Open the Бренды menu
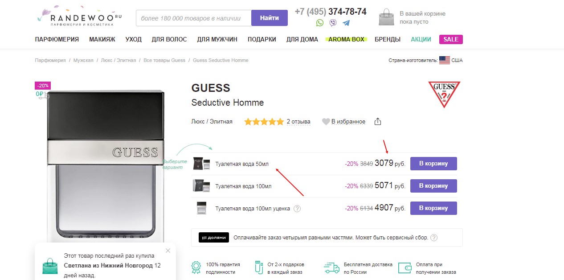The image size is (564, 280). pos(388,39)
